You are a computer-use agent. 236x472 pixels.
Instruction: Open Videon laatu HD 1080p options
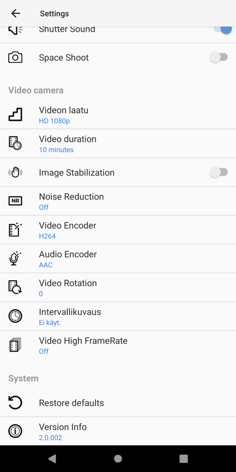coord(118,115)
